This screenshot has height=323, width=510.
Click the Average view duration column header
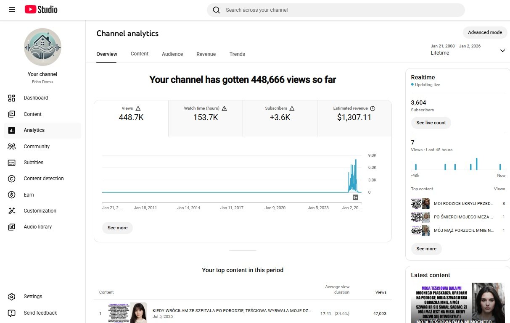tap(337, 289)
